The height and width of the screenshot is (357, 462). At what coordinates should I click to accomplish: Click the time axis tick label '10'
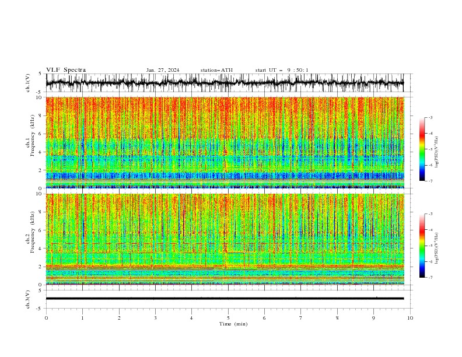point(410,318)
